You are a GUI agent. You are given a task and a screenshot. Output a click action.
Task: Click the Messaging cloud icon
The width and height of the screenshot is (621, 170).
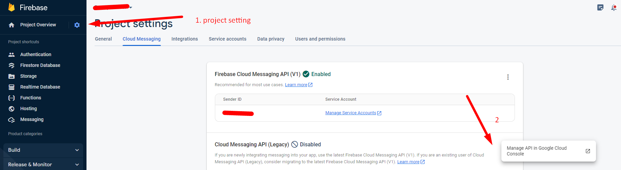coord(11,120)
